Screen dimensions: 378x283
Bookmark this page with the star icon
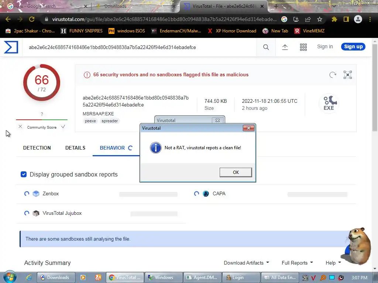[x=320, y=19]
